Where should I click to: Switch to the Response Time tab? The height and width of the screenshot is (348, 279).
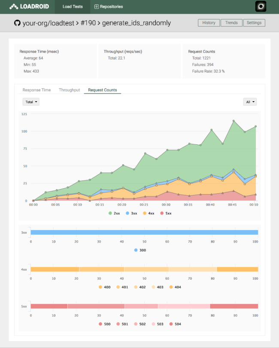tap(36, 90)
